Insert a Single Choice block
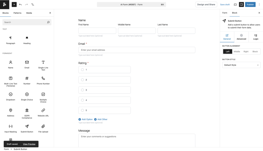 pos(27,96)
